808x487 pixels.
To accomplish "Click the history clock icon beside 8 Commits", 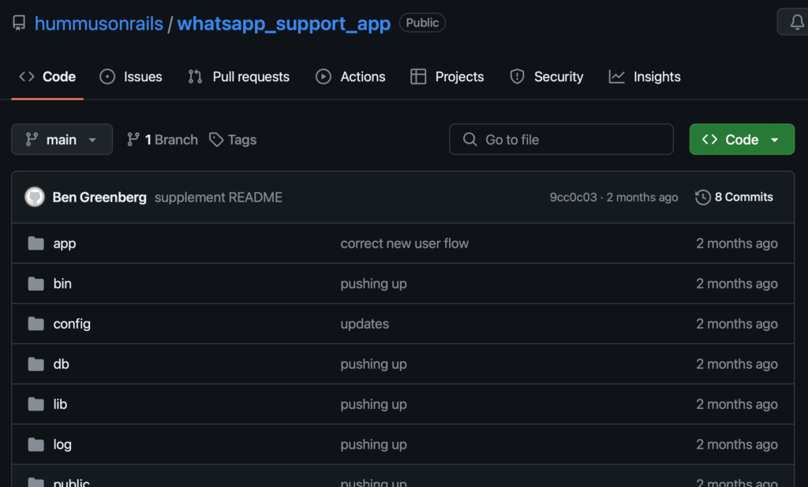I will click(x=703, y=197).
